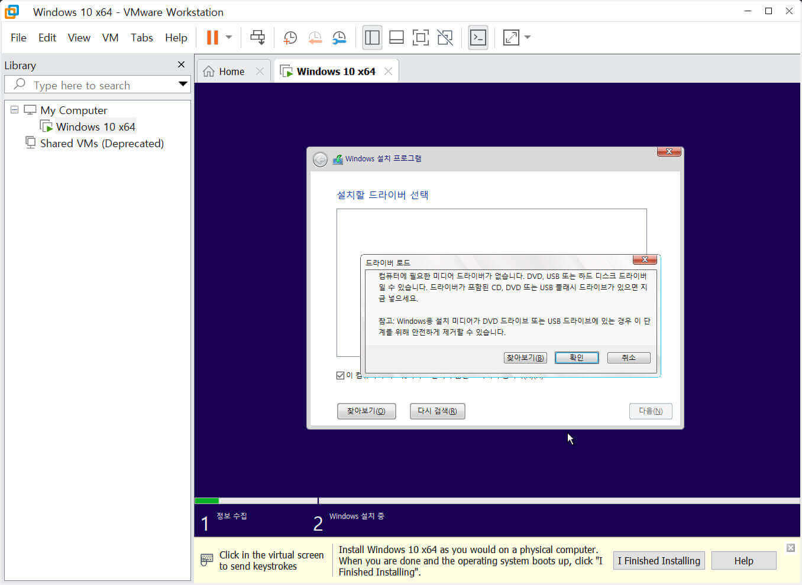This screenshot has height=585, width=802.
Task: Open the Help menu
Action: click(x=176, y=38)
